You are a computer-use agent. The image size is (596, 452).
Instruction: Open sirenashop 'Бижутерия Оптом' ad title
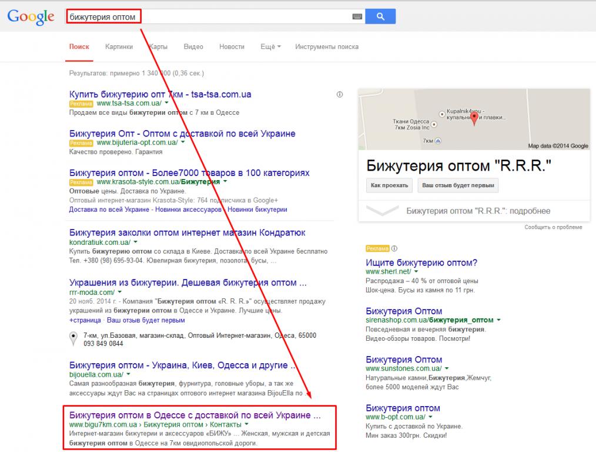[x=404, y=311]
